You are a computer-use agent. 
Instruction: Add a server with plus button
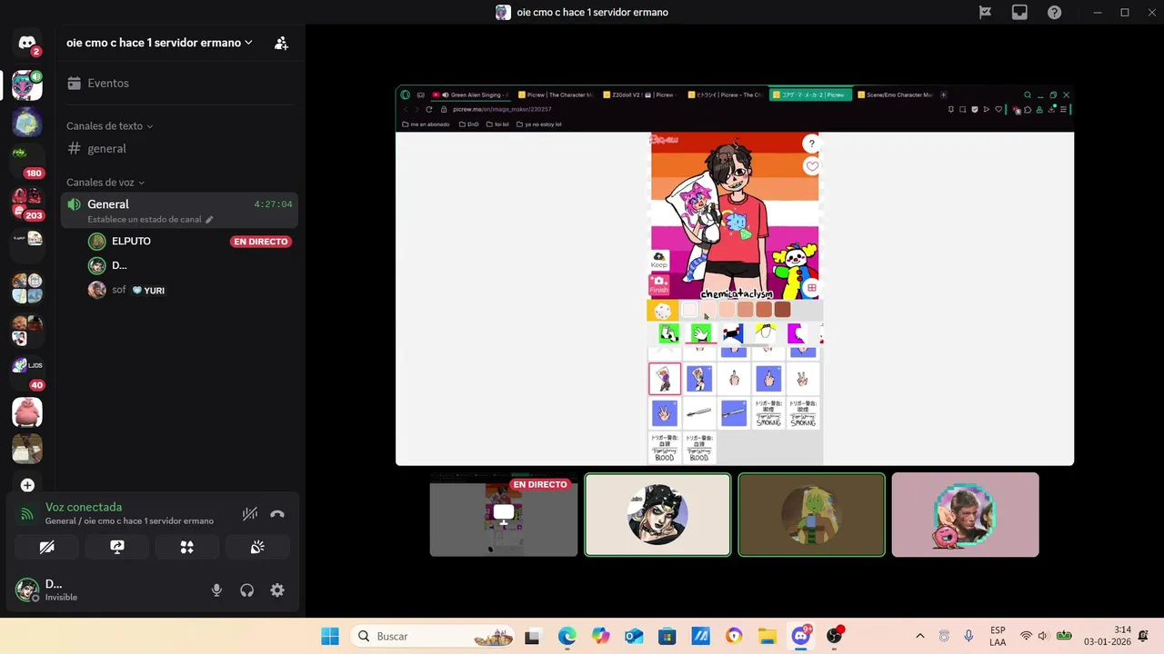tap(27, 485)
